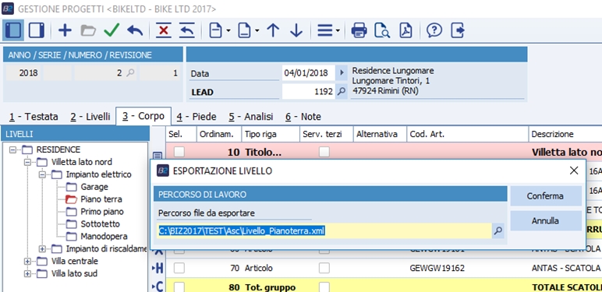Click the Cod. Art. column header
Viewport: 602px width, 292px height.
pyautogui.click(x=468, y=134)
